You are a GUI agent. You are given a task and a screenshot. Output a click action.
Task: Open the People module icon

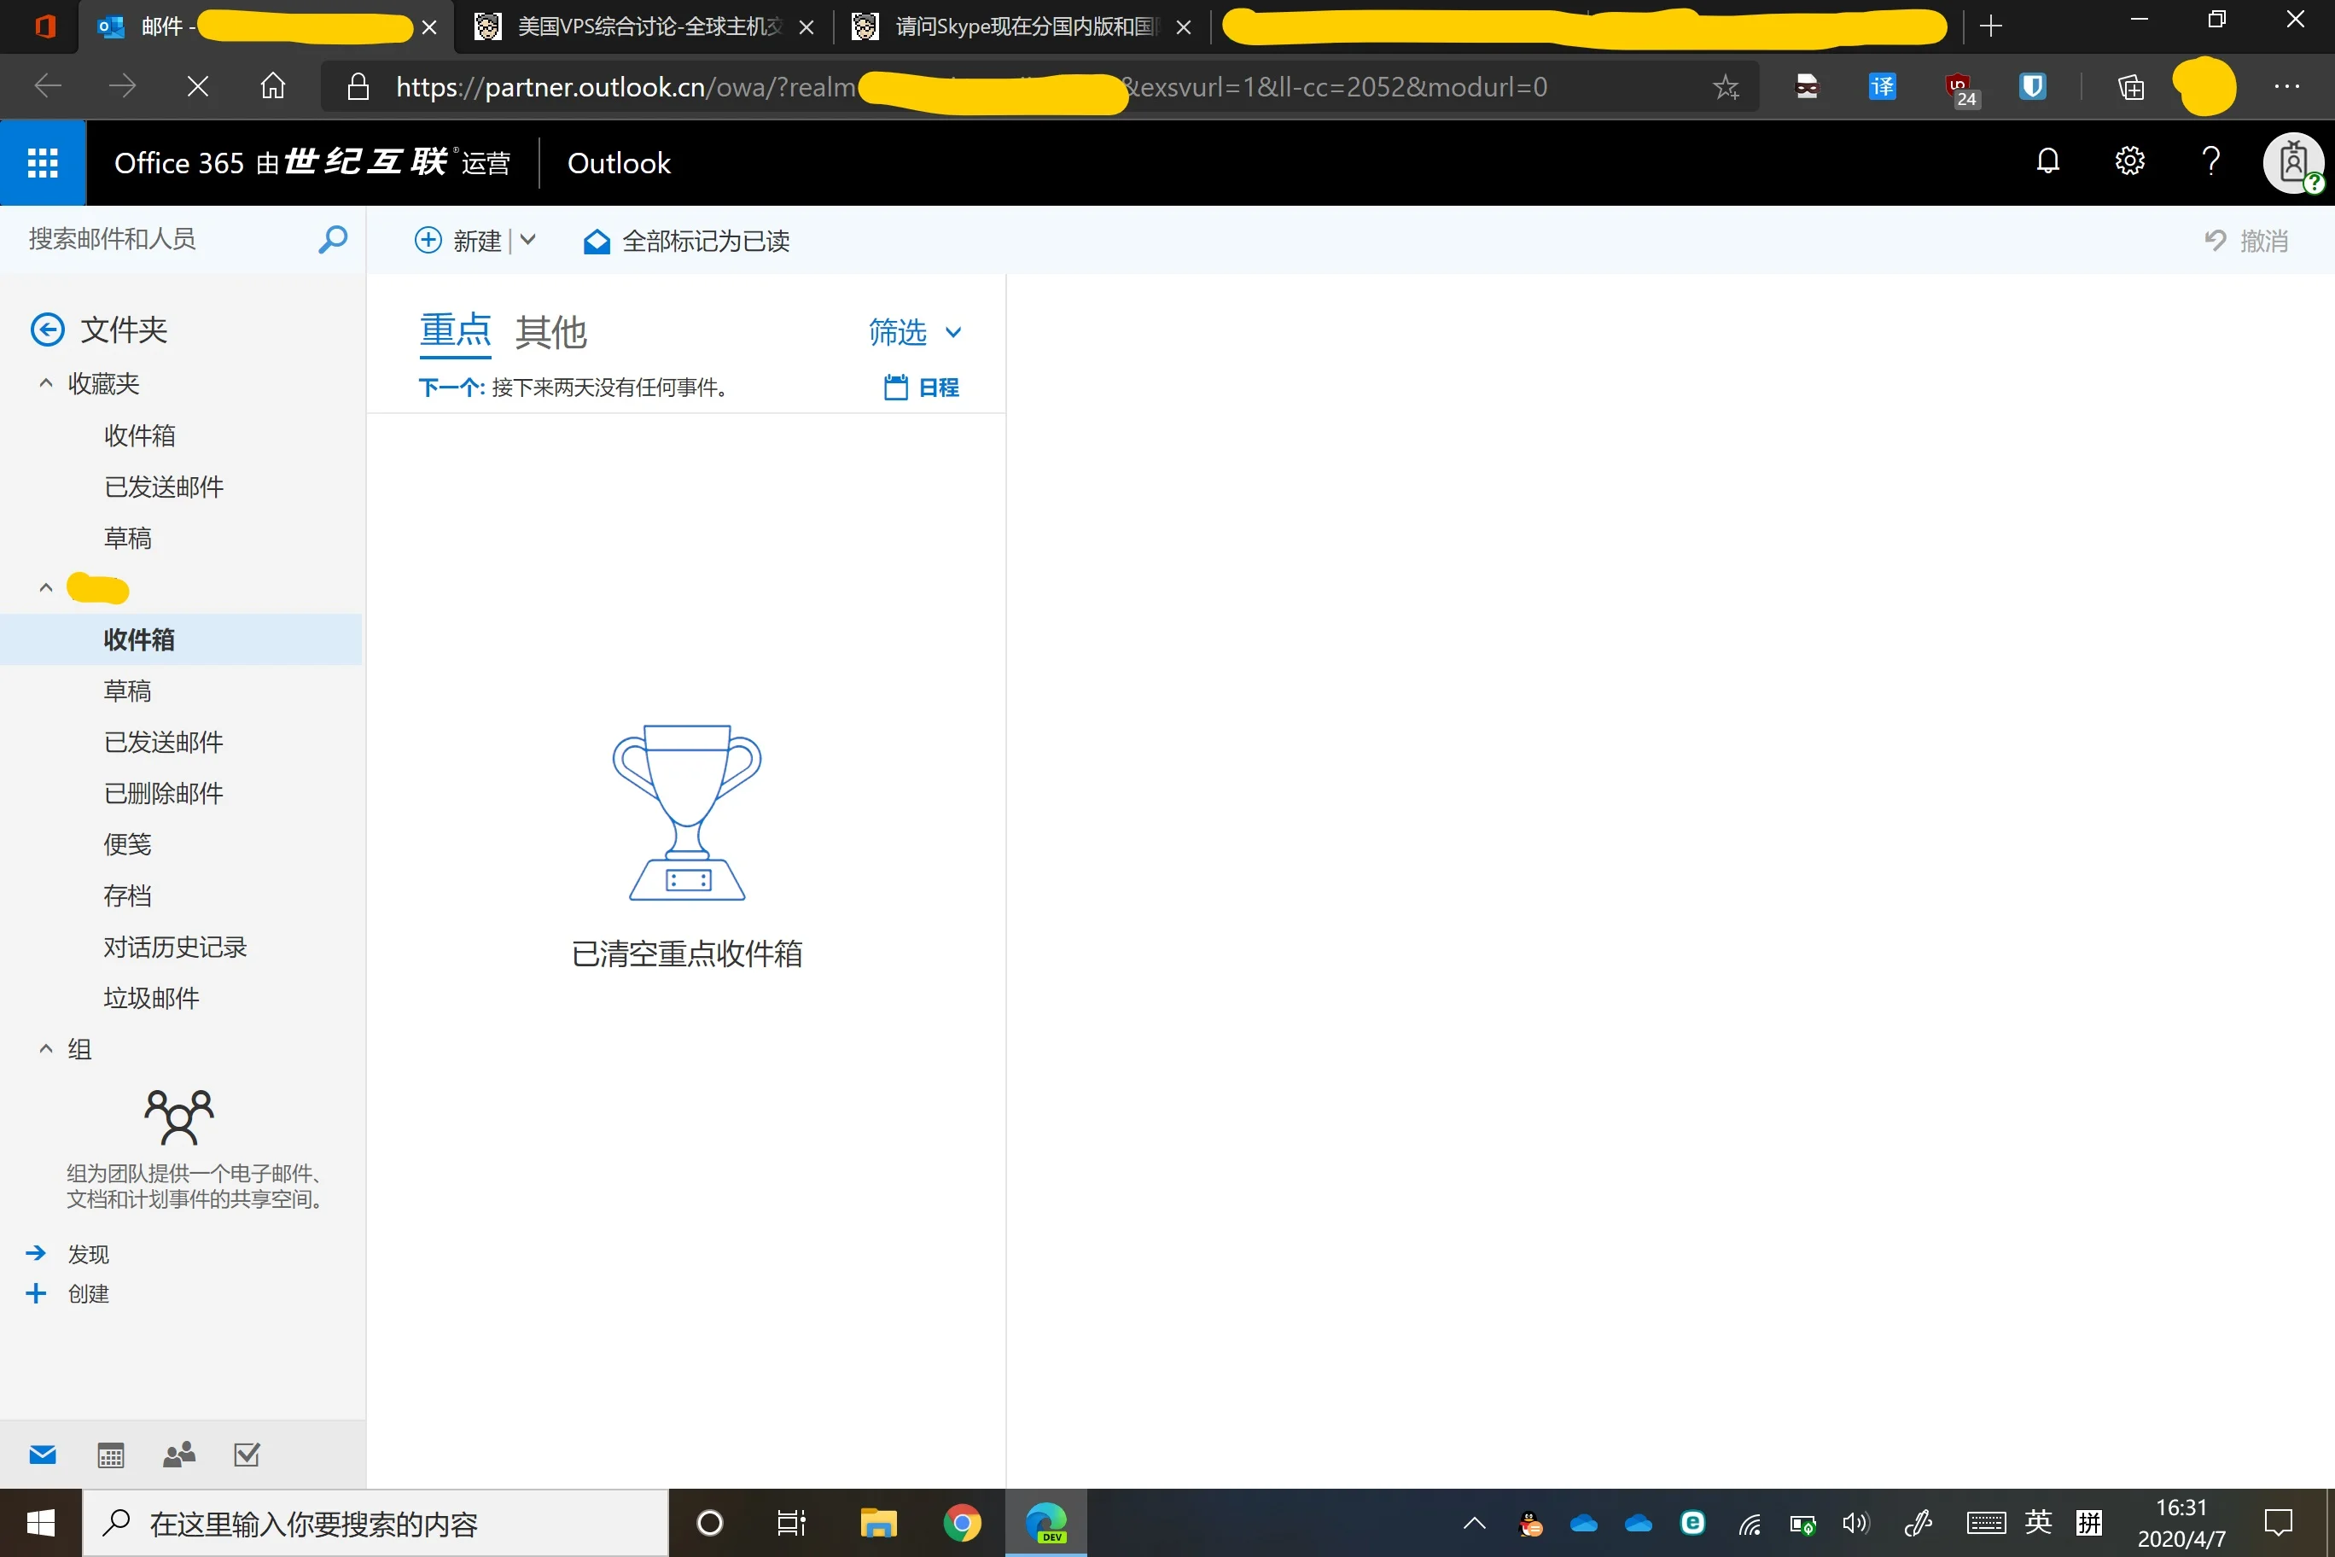click(x=178, y=1455)
